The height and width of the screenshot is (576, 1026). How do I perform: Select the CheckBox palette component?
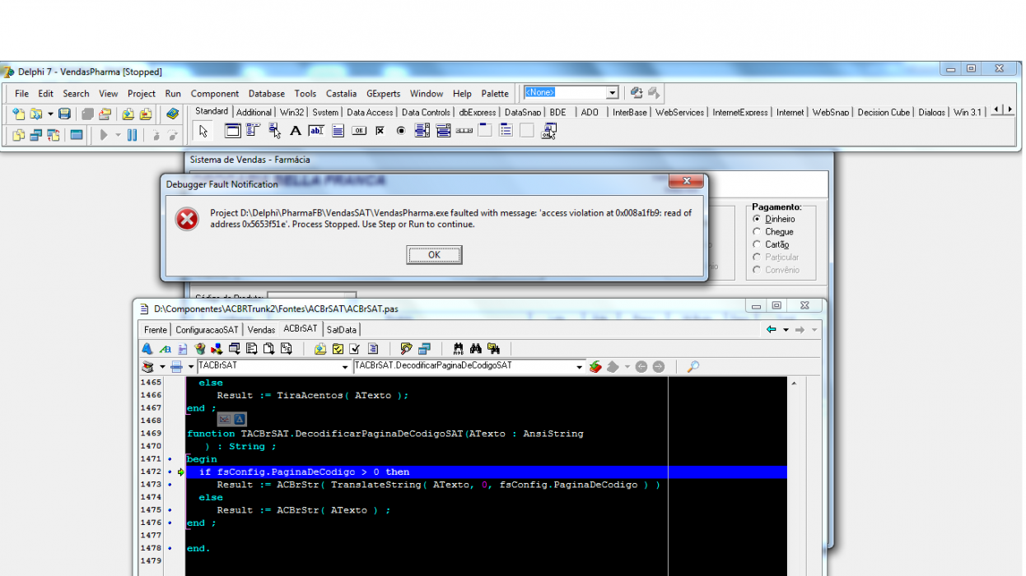click(380, 130)
